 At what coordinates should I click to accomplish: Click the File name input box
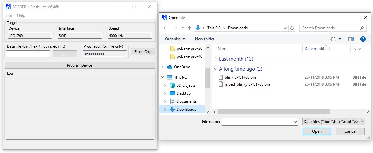click(258, 122)
